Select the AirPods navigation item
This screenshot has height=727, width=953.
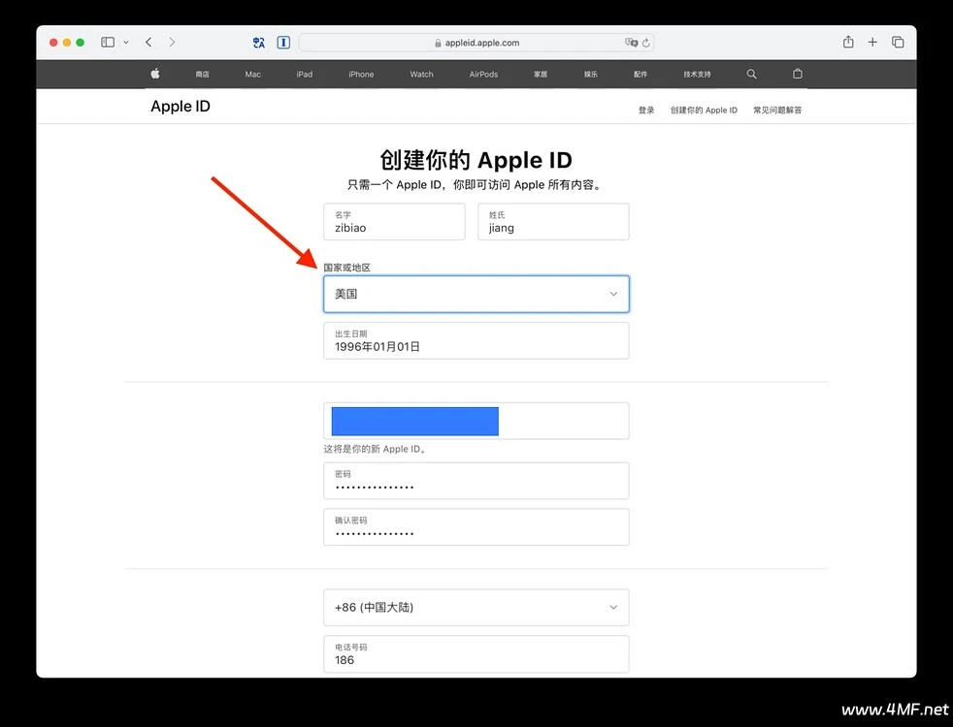point(483,75)
